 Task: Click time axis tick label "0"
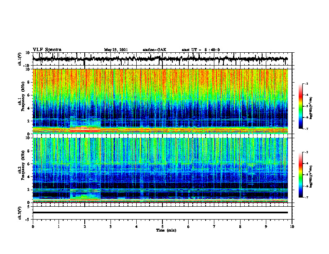(x=33, y=227)
